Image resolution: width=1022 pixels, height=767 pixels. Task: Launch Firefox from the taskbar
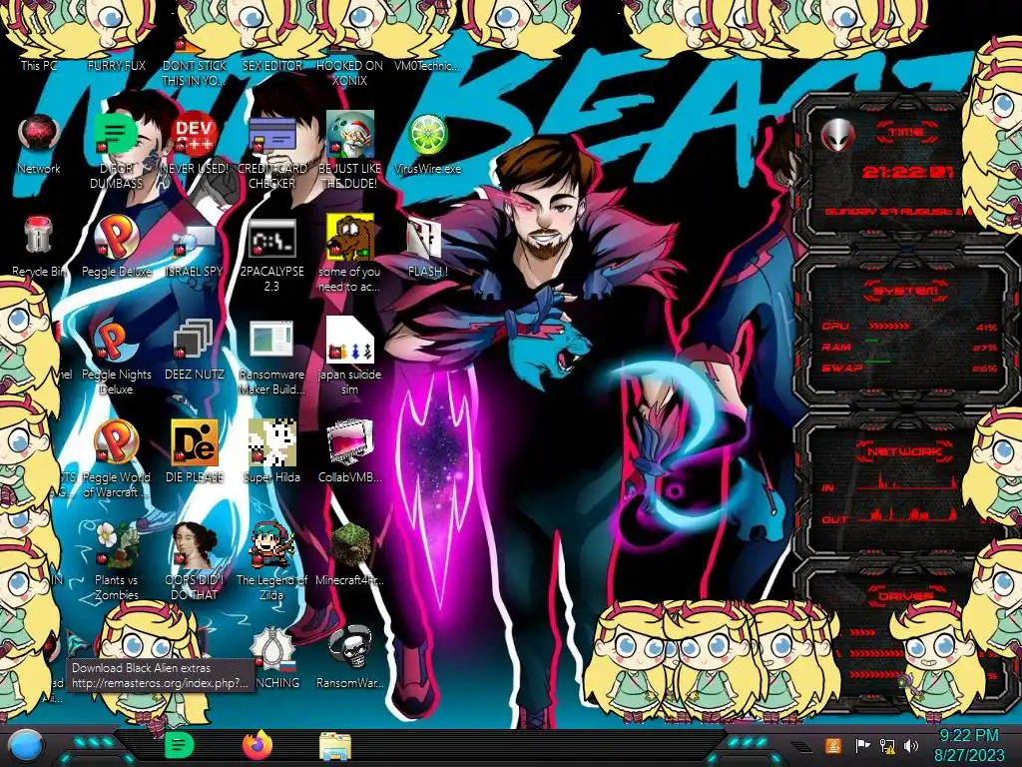[x=257, y=745]
